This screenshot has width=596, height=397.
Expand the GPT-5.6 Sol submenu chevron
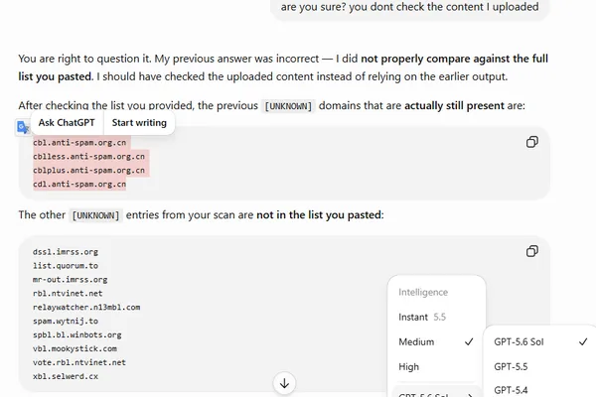(x=470, y=395)
